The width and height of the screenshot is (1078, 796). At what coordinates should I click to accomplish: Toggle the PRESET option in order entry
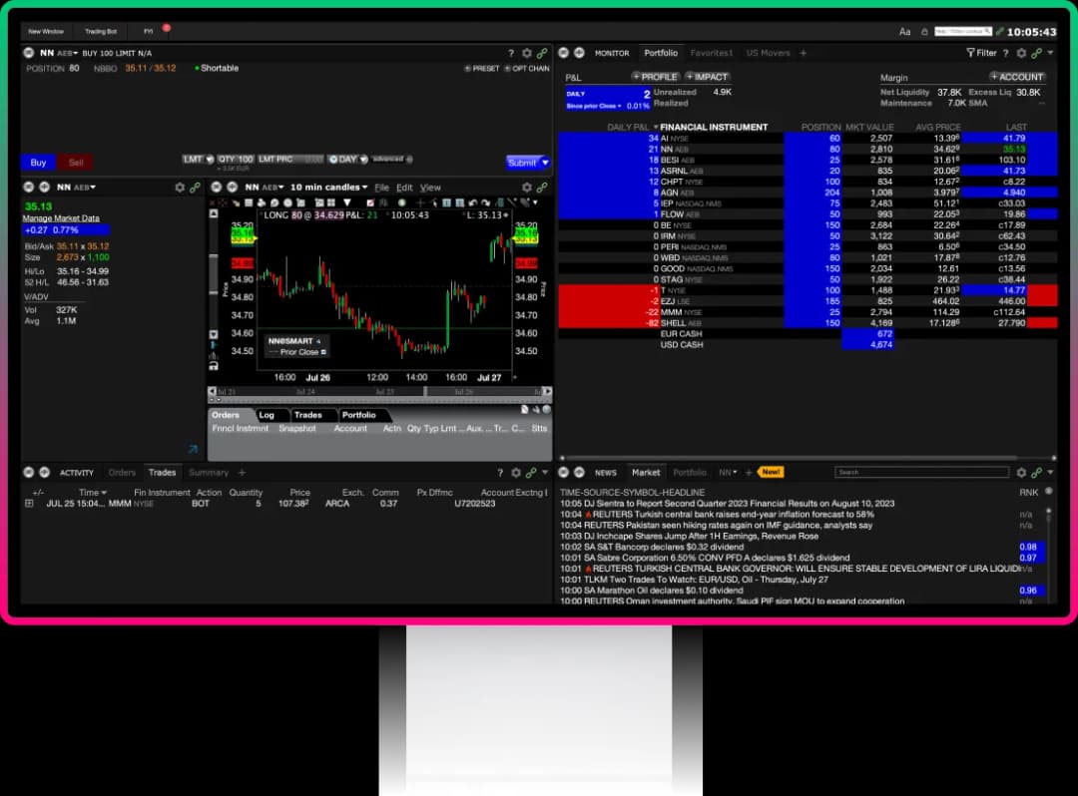[482, 69]
